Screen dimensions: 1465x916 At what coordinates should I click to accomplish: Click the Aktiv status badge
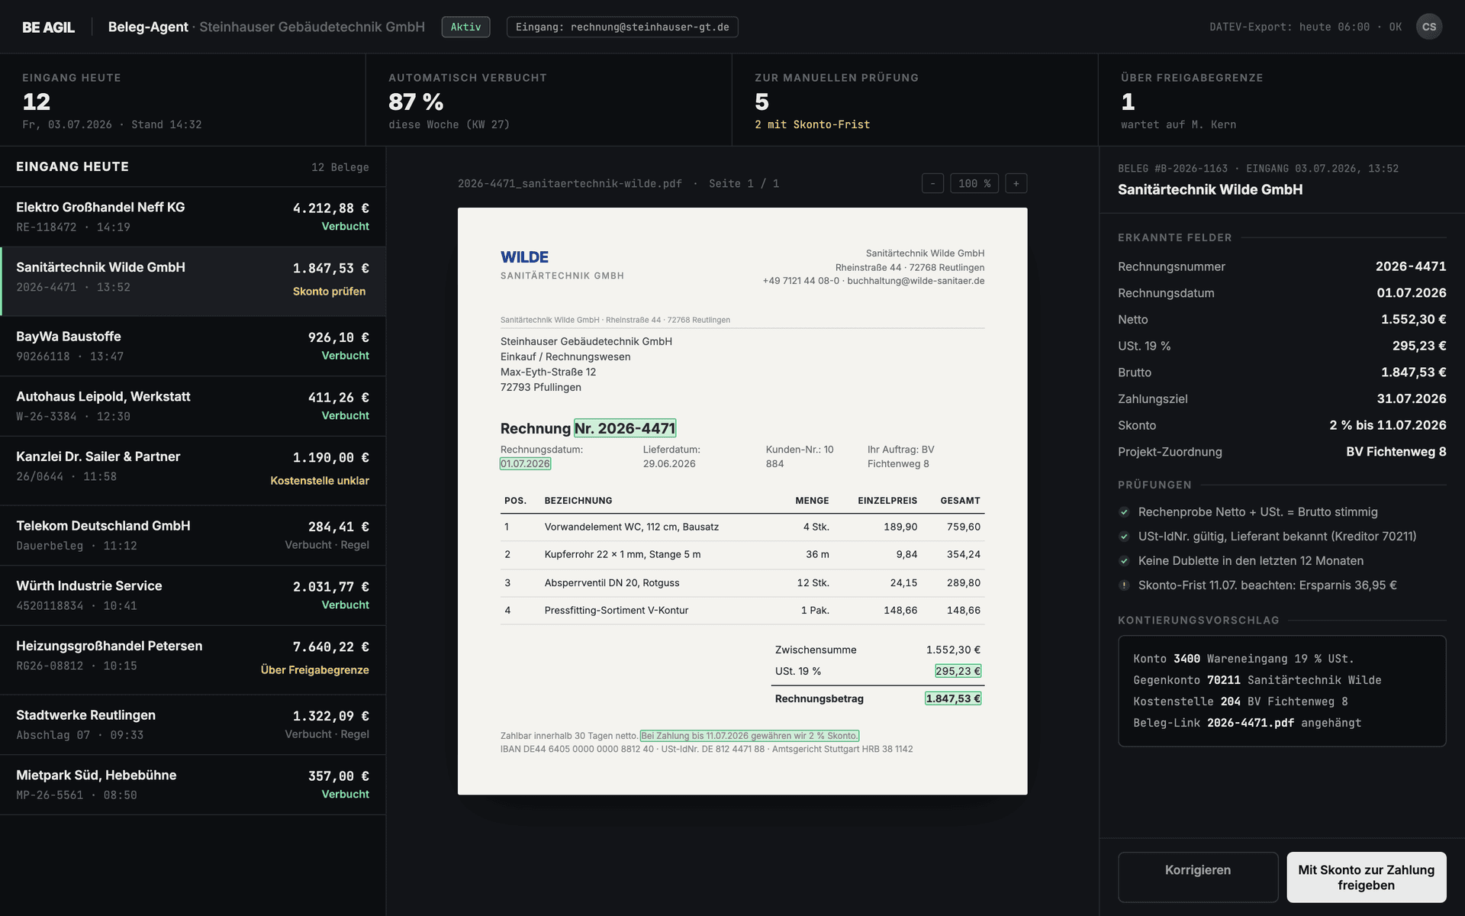coord(465,27)
